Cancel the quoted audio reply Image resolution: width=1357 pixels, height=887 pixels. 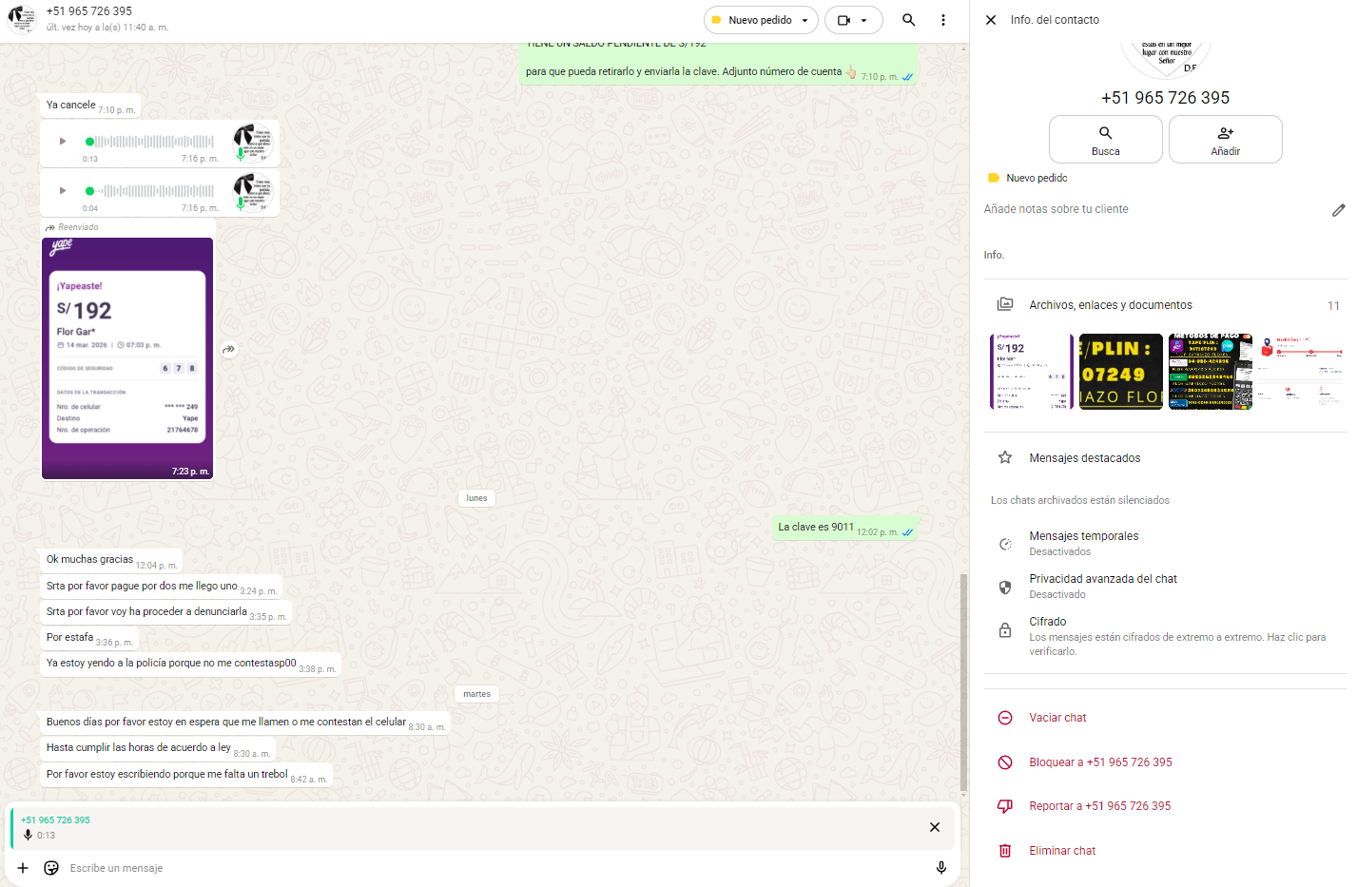(x=934, y=827)
